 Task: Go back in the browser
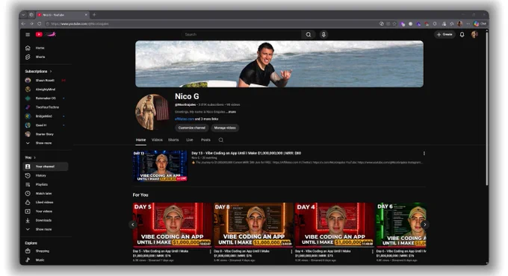(x=23, y=24)
